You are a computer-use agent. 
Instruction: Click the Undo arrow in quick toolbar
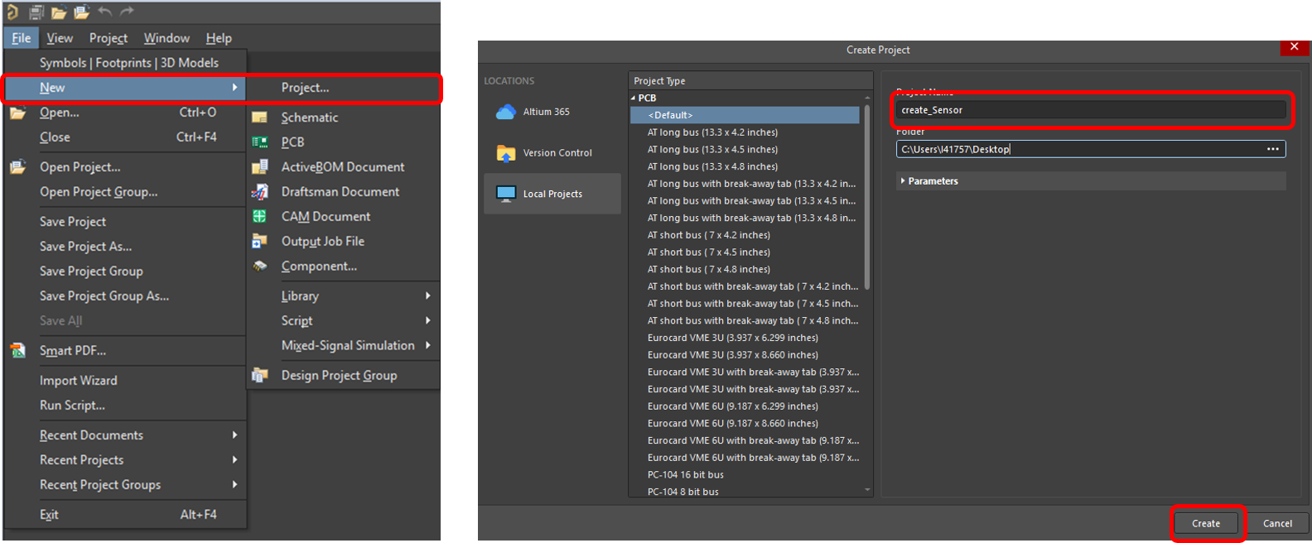[104, 12]
